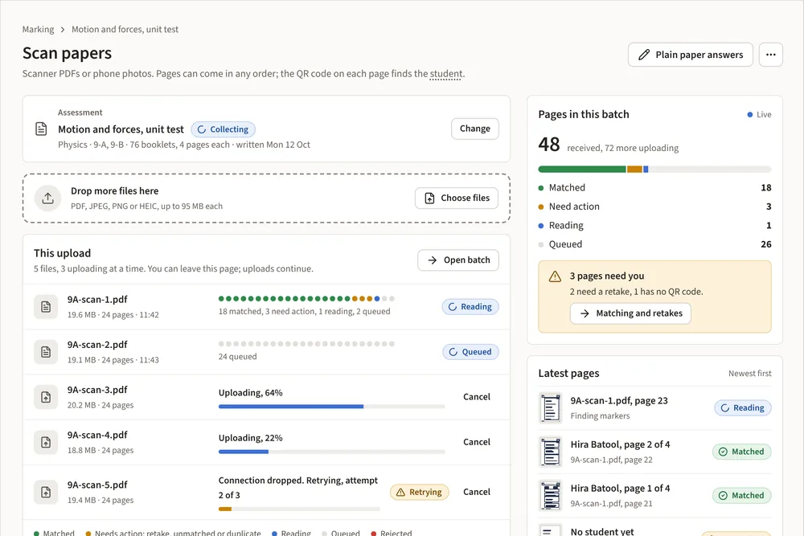This screenshot has width=804, height=536.
Task: Click the "24 queued" summary text
Action: click(x=237, y=357)
